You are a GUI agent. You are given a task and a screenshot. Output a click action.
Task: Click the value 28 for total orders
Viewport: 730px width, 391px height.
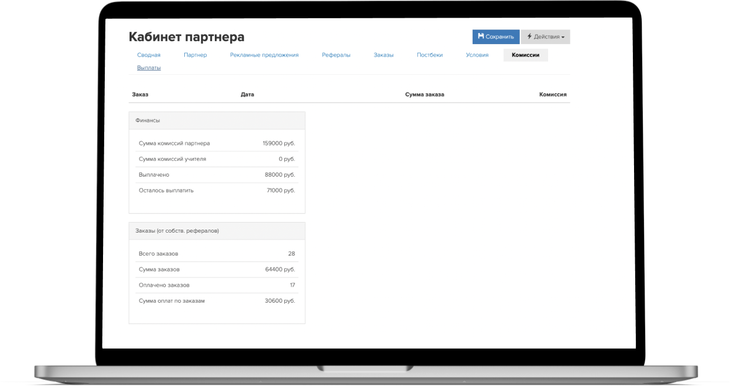click(291, 254)
